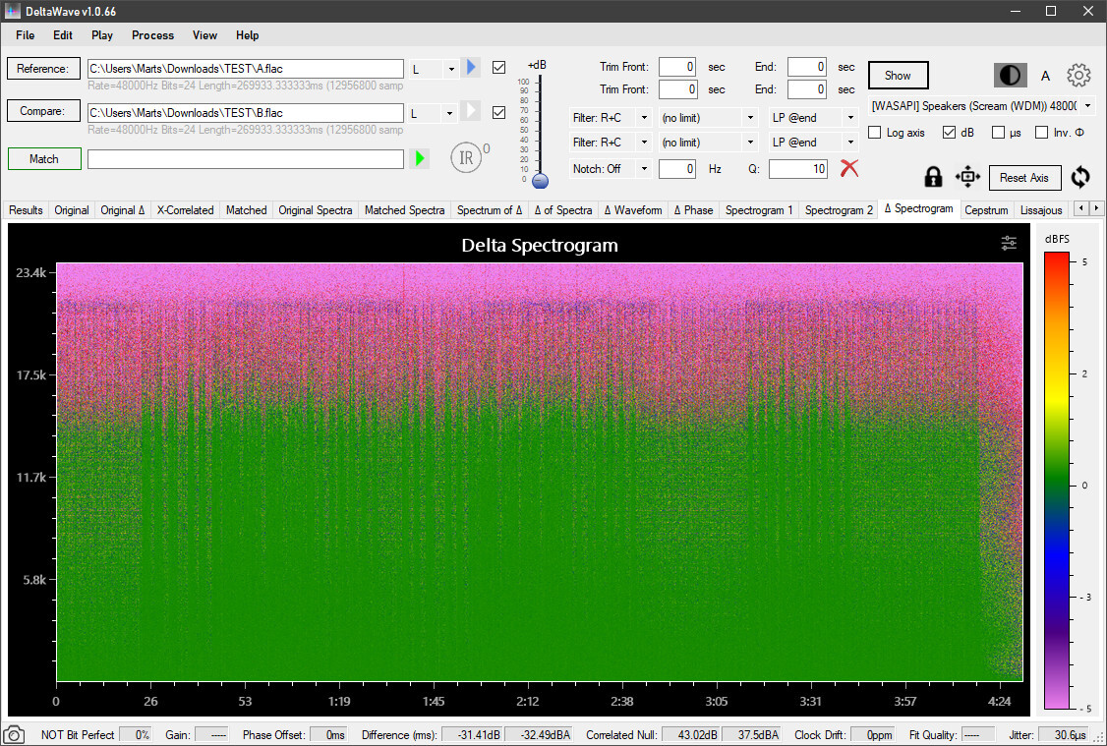Open the Process menu

click(152, 35)
